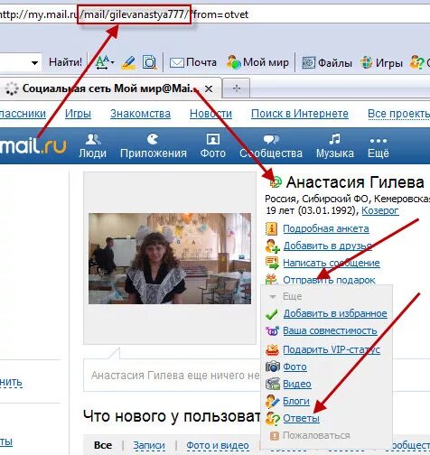Expand the Ещё navbar menu
430x455 pixels.
[379, 146]
